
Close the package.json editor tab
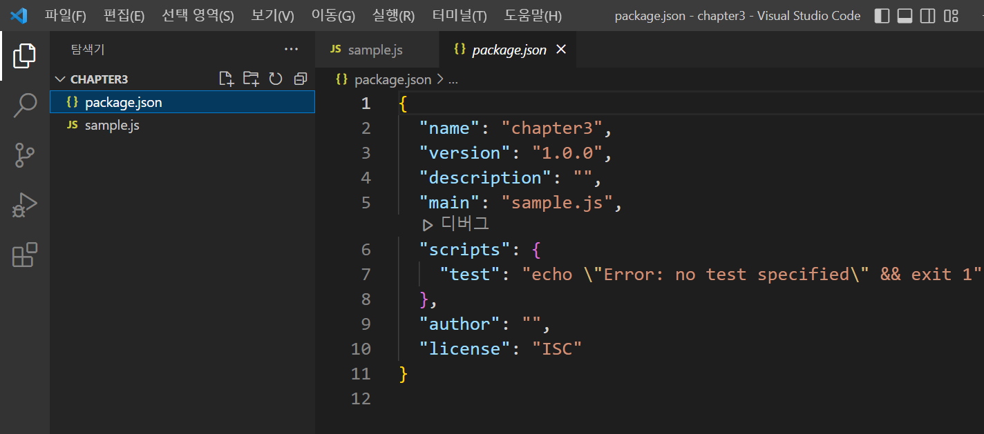pos(561,49)
